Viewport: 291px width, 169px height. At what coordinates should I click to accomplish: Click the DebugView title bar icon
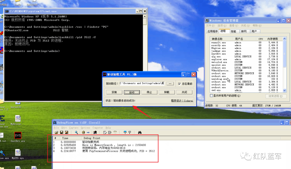point(55,123)
